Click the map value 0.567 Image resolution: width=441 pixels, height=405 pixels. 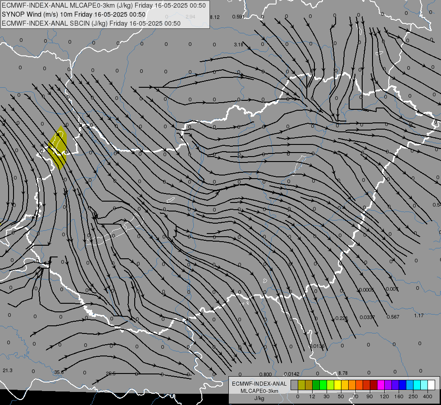pos(393,317)
